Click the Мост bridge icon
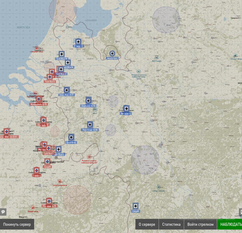 tap(95, 110)
